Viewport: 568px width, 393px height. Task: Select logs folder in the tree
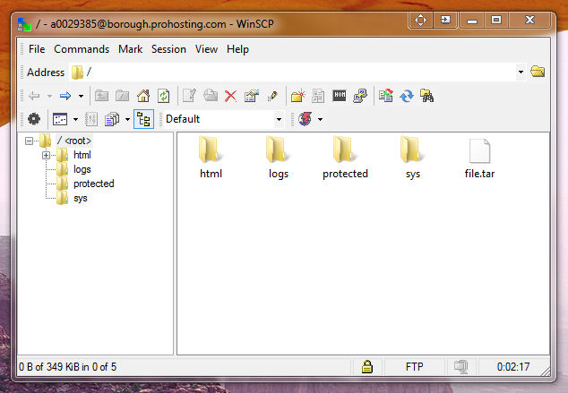82,169
